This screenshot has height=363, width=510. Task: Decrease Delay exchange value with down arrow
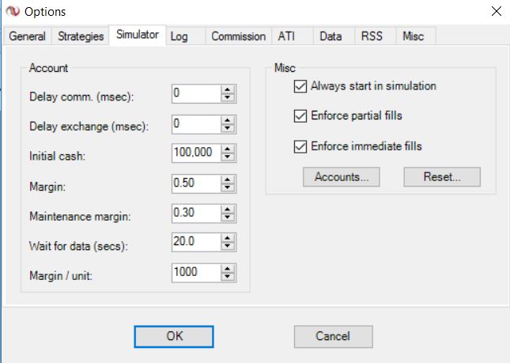click(x=229, y=128)
